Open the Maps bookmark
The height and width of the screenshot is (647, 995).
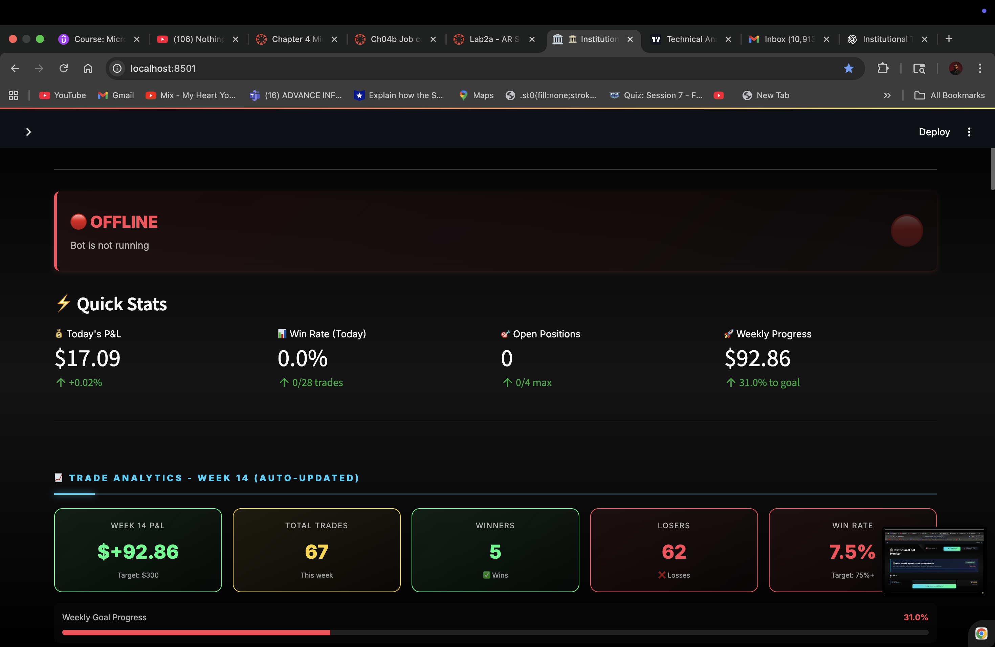476,95
